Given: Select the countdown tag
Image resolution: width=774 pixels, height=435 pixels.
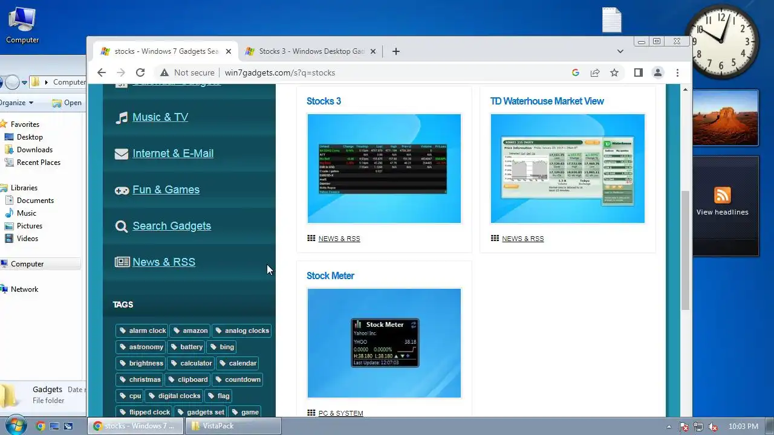Looking at the screenshot, I should tap(237, 379).
